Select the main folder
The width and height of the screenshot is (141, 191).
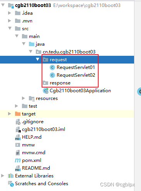34,36
